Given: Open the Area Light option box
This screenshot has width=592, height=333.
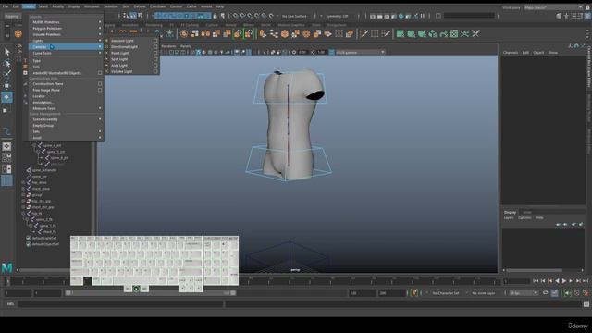Looking at the screenshot, I should pyautogui.click(x=155, y=66).
